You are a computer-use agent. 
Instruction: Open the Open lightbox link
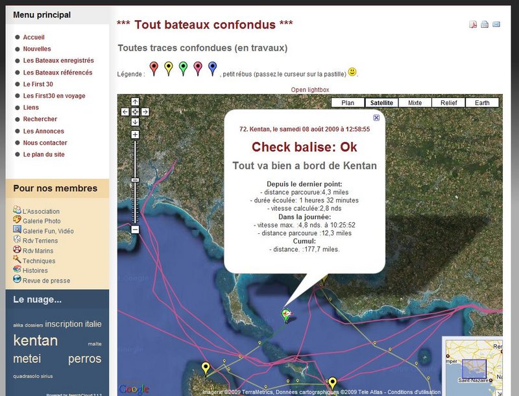310,89
